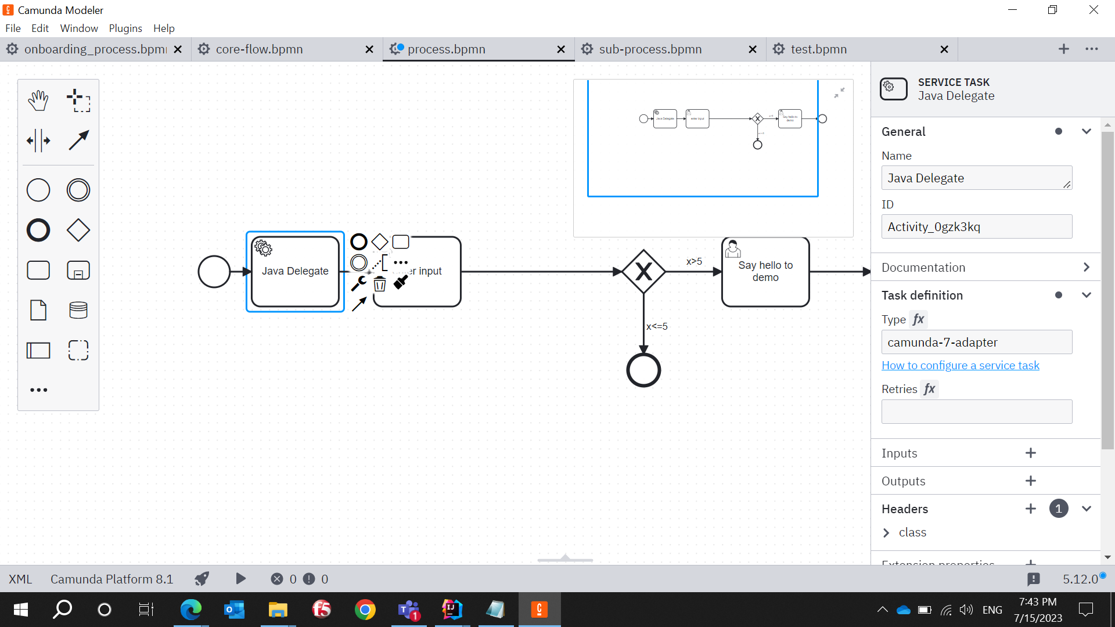Append text annotation from context pad

coord(380,262)
